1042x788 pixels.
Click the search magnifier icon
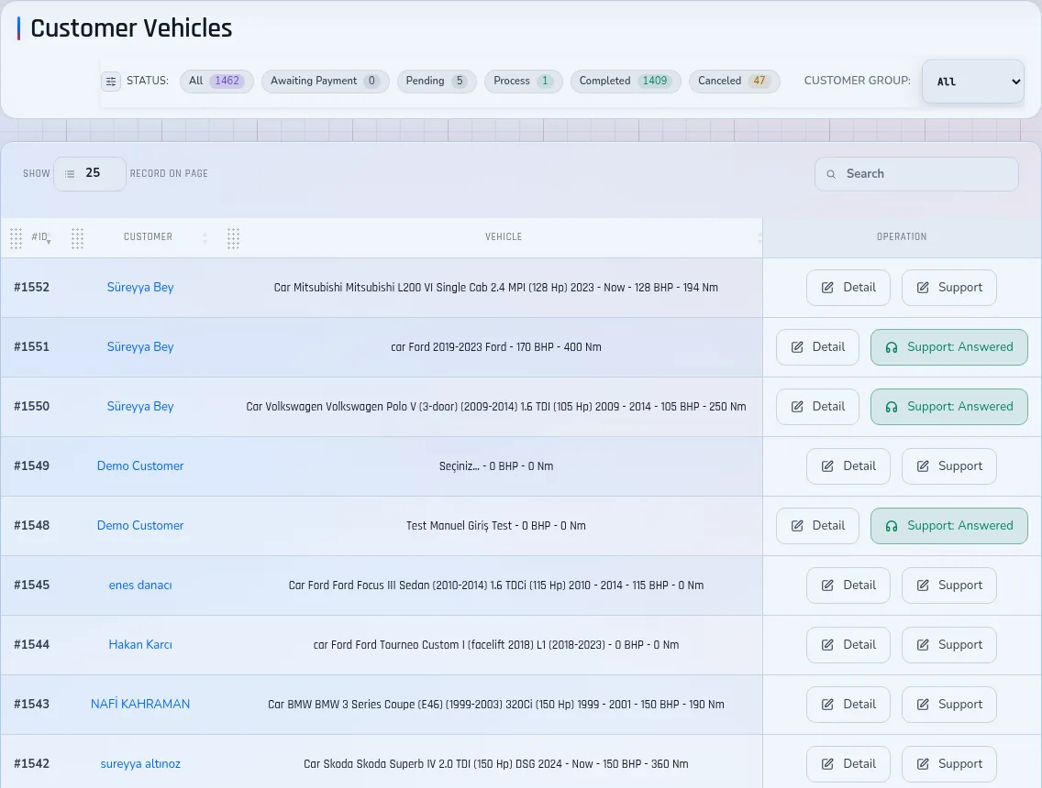point(831,174)
